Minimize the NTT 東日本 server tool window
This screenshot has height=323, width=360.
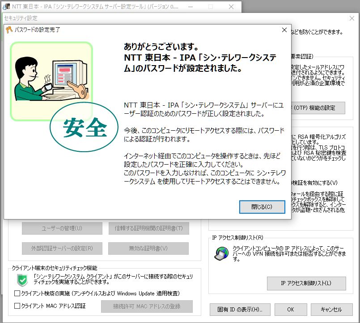(191, 7)
